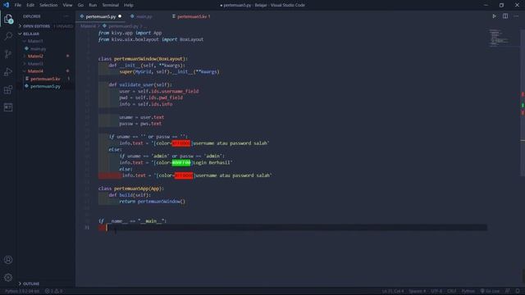This screenshot has height=295, width=525.
Task: Open the Run and Debug view
Action: [8, 71]
